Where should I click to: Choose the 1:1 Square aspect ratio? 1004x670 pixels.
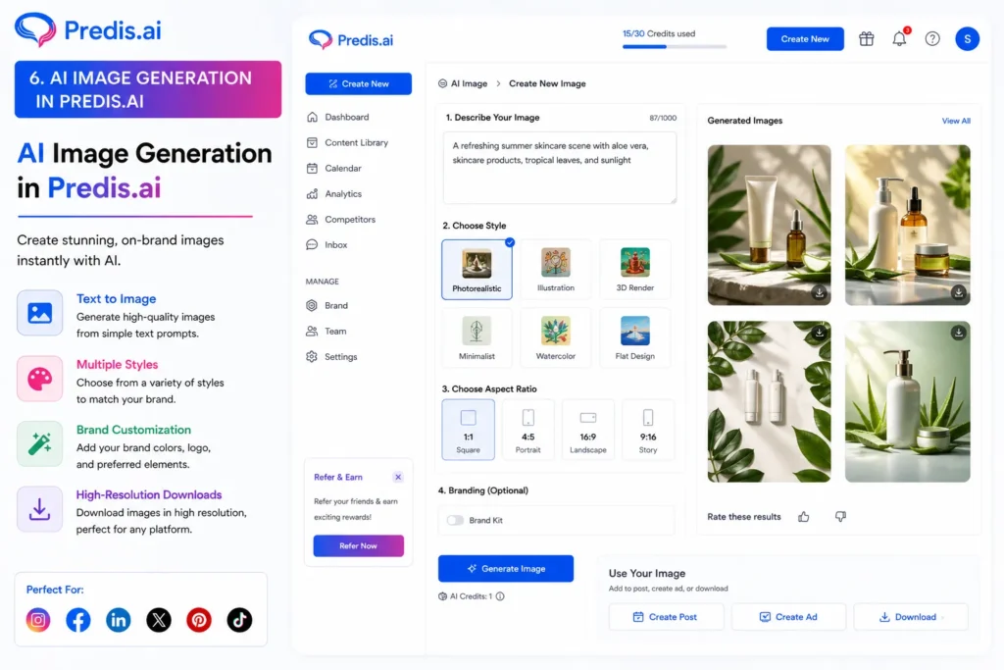[x=468, y=430]
